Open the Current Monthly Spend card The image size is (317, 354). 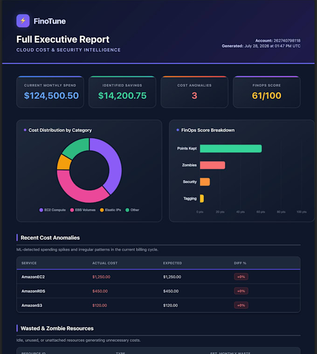[x=50, y=92]
